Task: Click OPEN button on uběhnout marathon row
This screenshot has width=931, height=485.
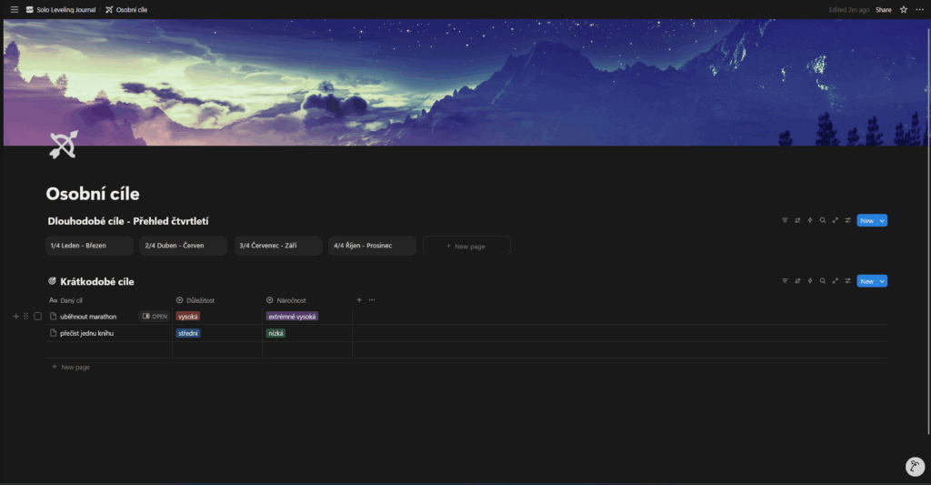Action: point(155,317)
